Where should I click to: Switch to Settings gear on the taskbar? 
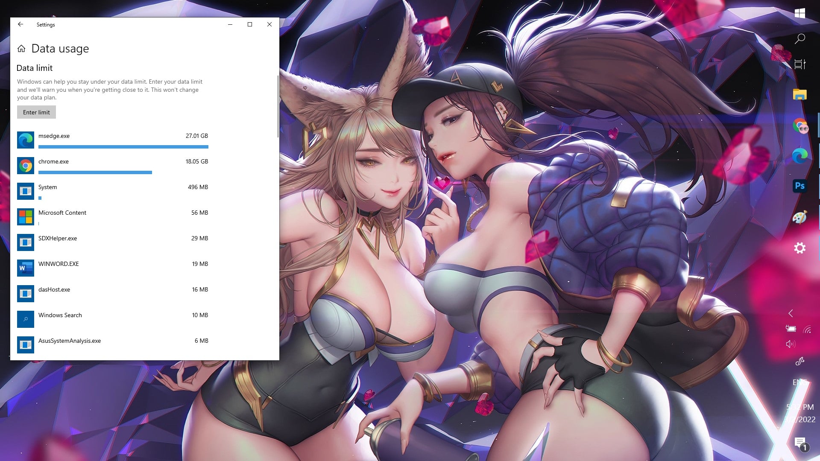[x=800, y=248]
